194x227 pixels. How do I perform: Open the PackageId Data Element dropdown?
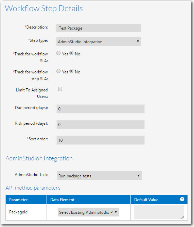pyautogui.click(x=88, y=212)
